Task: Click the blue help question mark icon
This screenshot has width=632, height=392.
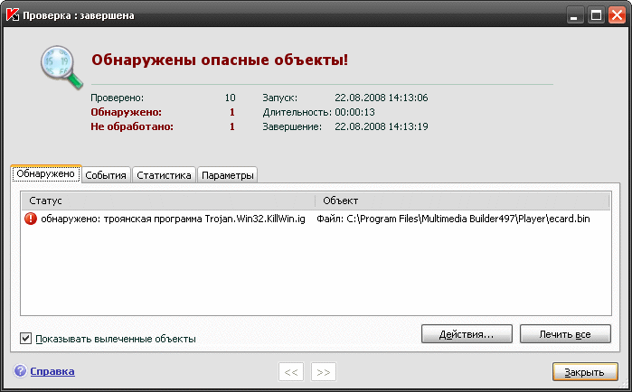Action: [x=20, y=371]
